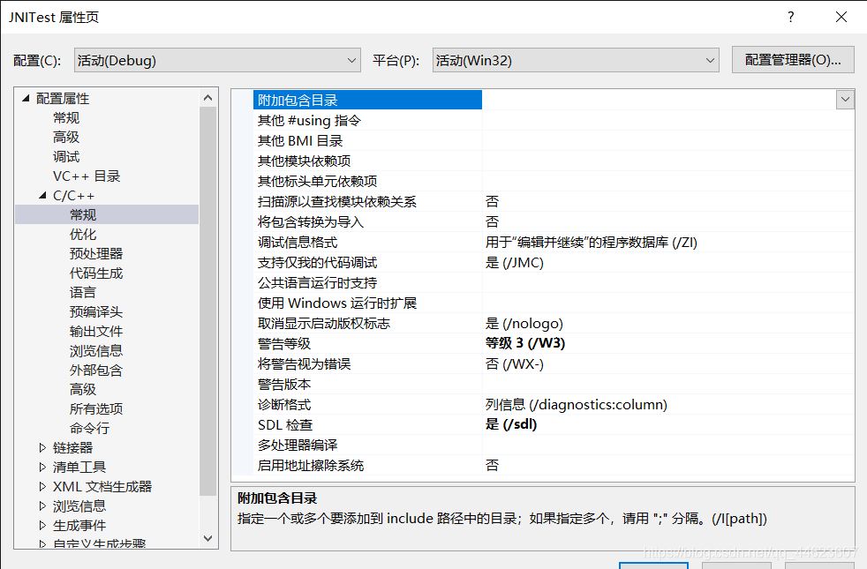The height and width of the screenshot is (569, 867).
Task: Select the 预处理器 tree item
Action: tap(96, 253)
